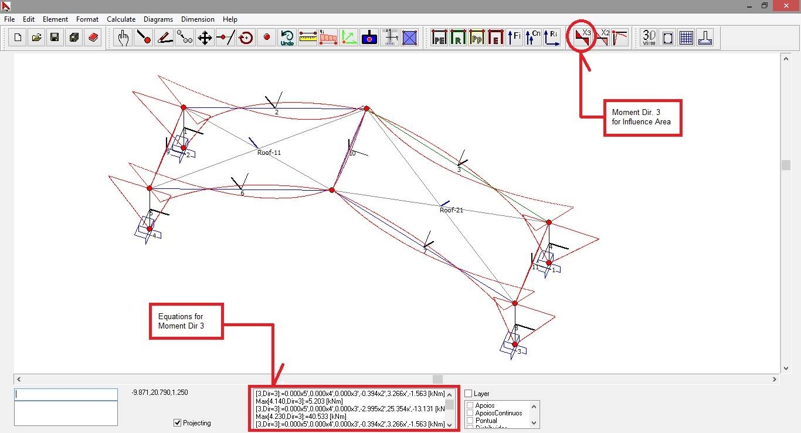Click the command input field

[x=66, y=394]
